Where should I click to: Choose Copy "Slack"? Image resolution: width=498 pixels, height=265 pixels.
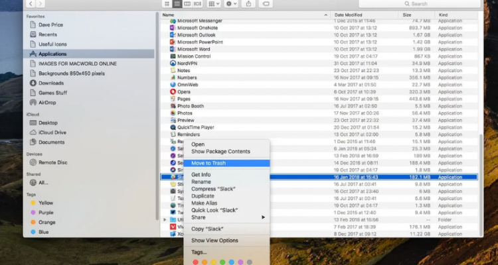point(207,229)
